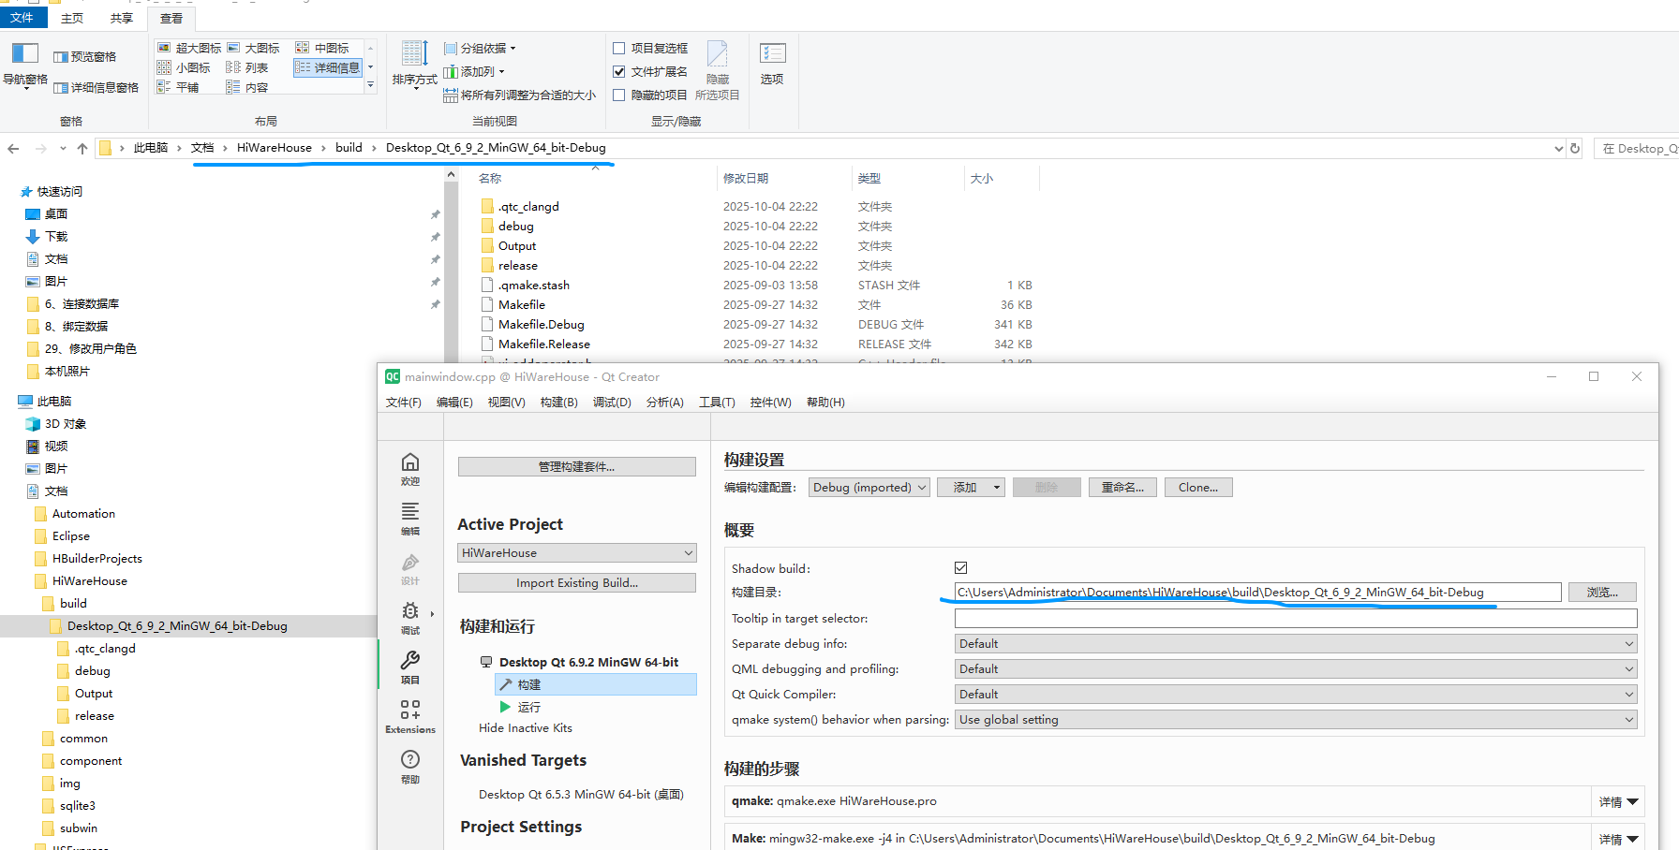The height and width of the screenshot is (850, 1679).
Task: Open the Design (设计) mode icon
Action: pos(410,568)
